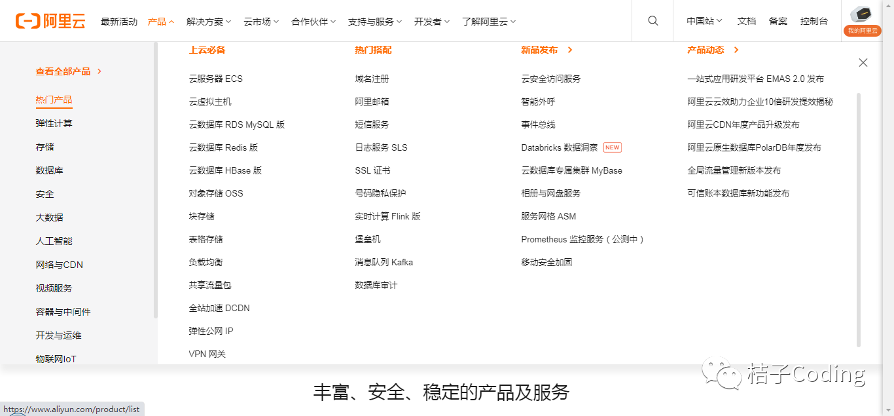Expand the 支持与服务 dropdown
The height and width of the screenshot is (416, 894).
point(375,21)
